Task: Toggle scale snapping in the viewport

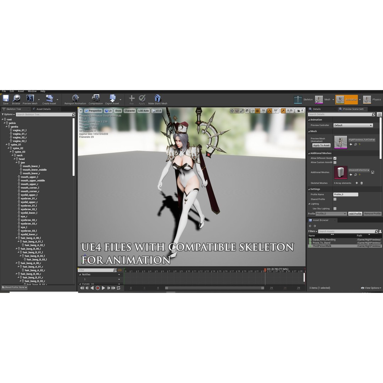Action: 283,111
